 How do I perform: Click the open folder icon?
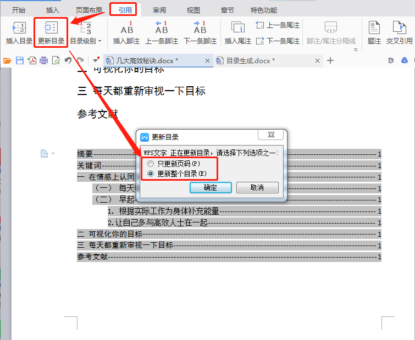pyautogui.click(x=7, y=61)
